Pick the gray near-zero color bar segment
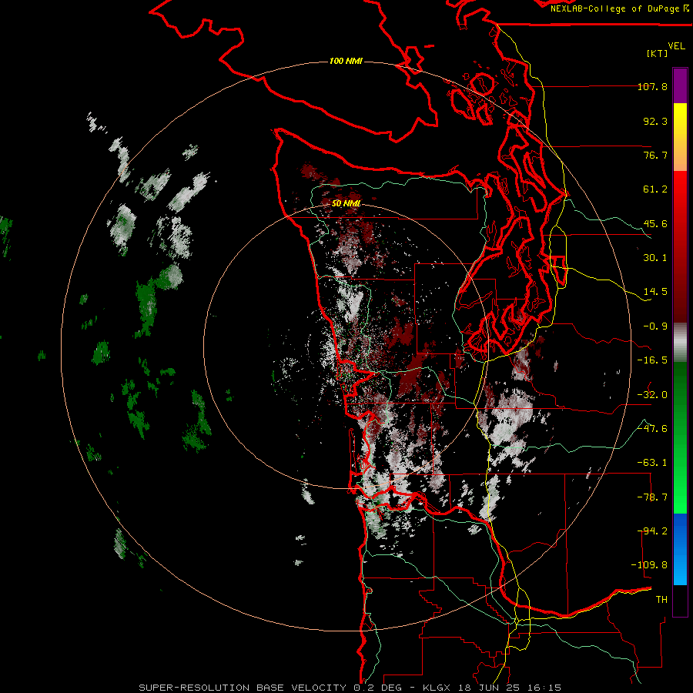Viewport: 693px width, 693px height. coord(680,342)
